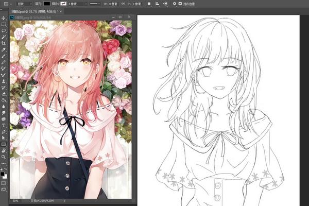Open the background color white swatch
Screen dimensions: 309x206
(x=6, y=177)
